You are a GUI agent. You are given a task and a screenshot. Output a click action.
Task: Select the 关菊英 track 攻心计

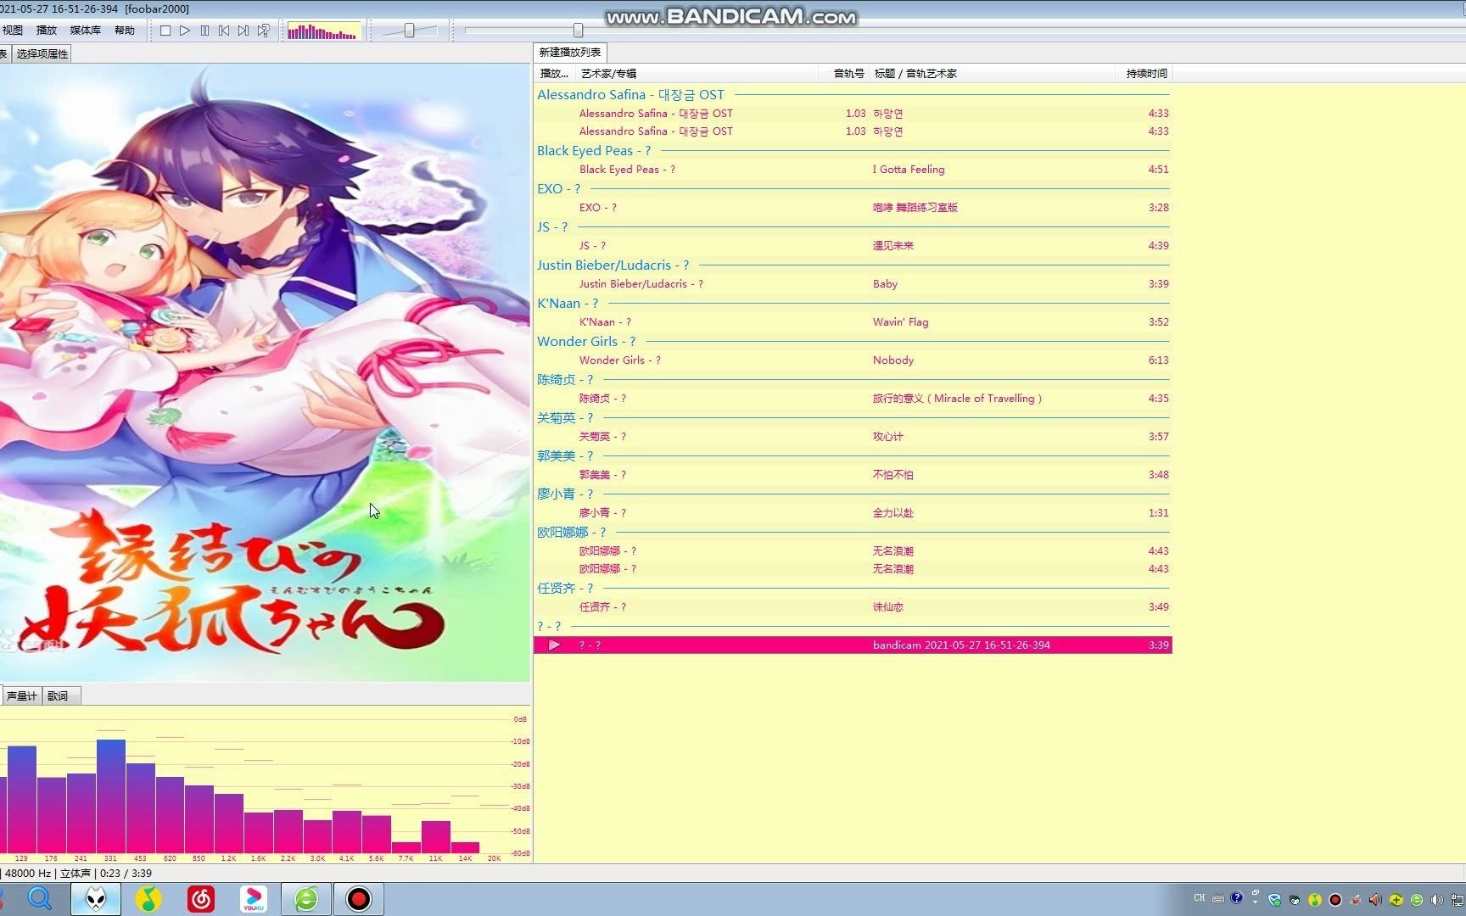coord(853,437)
